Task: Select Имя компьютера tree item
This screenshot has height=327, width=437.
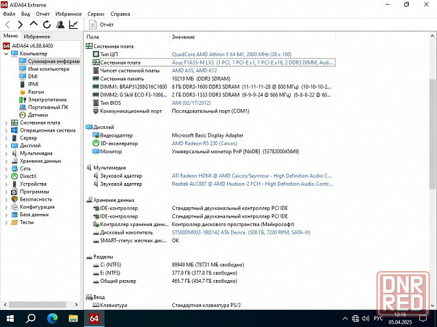Action: tap(44, 69)
